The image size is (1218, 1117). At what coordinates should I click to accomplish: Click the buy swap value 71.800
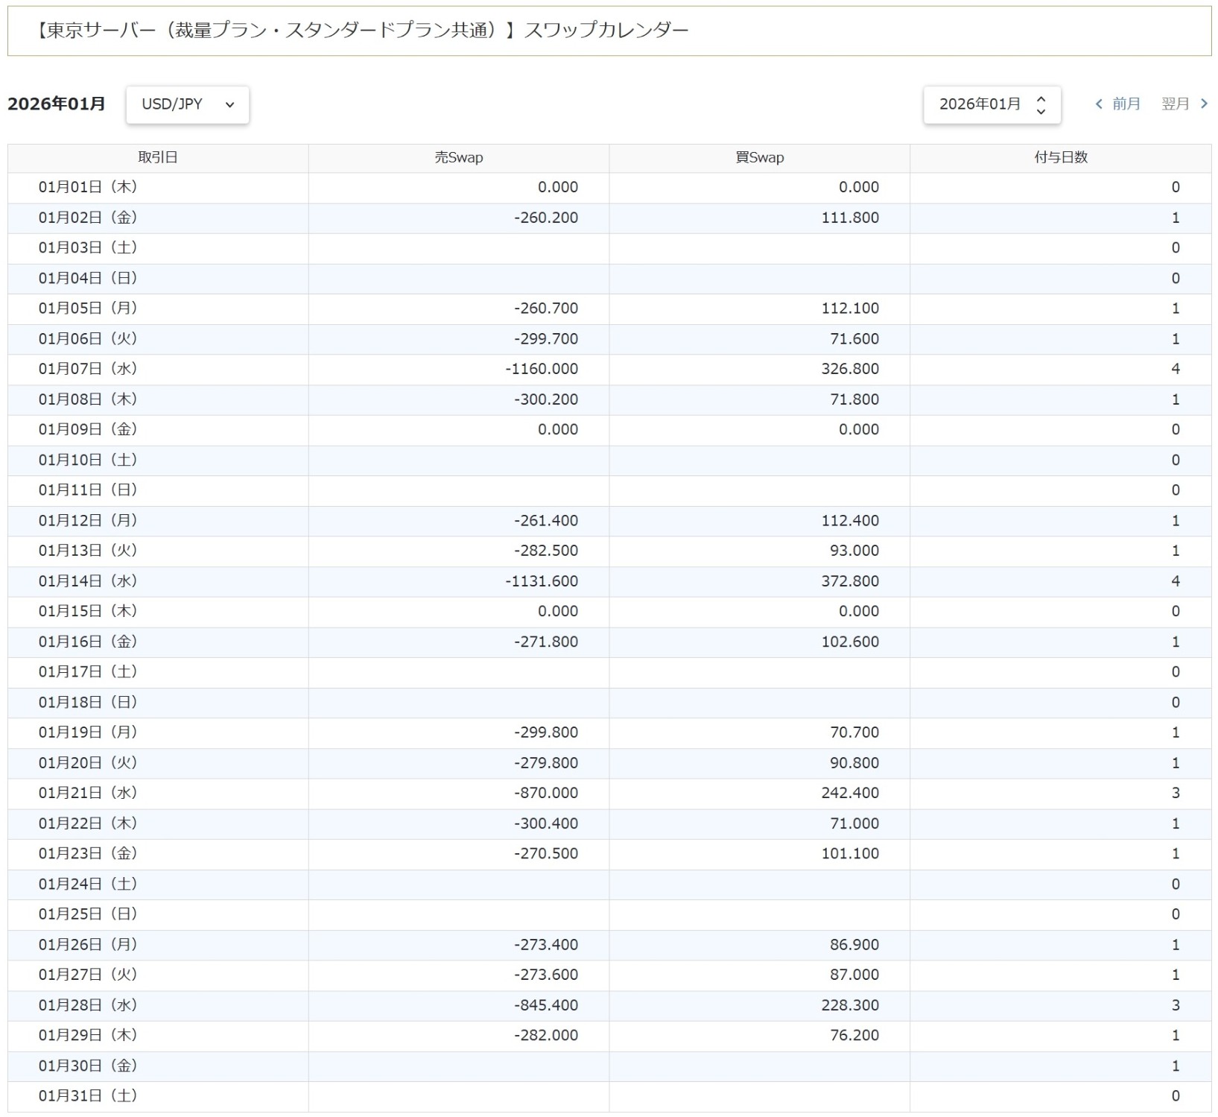pyautogui.click(x=854, y=399)
